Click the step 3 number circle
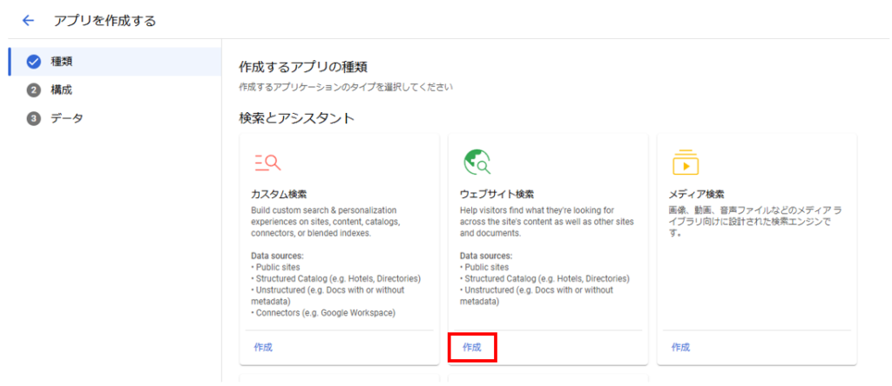 [34, 118]
